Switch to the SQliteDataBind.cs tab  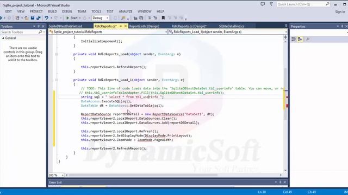pos(232,26)
